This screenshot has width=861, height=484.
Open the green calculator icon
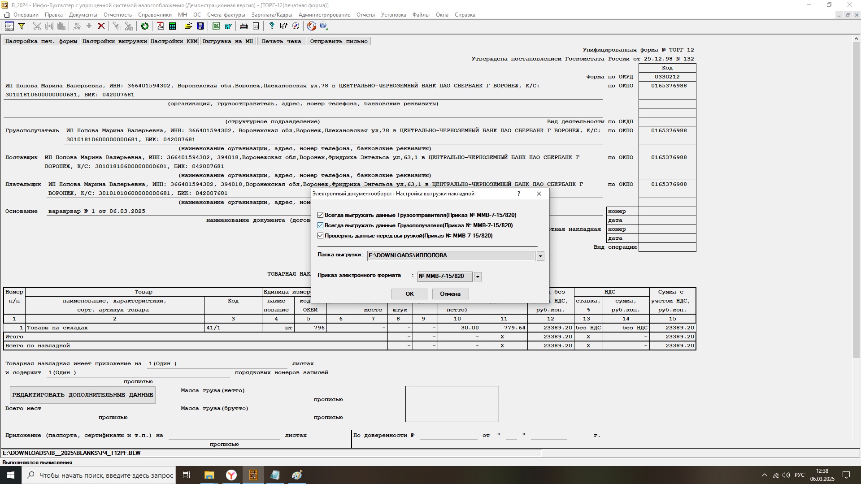pos(172,26)
